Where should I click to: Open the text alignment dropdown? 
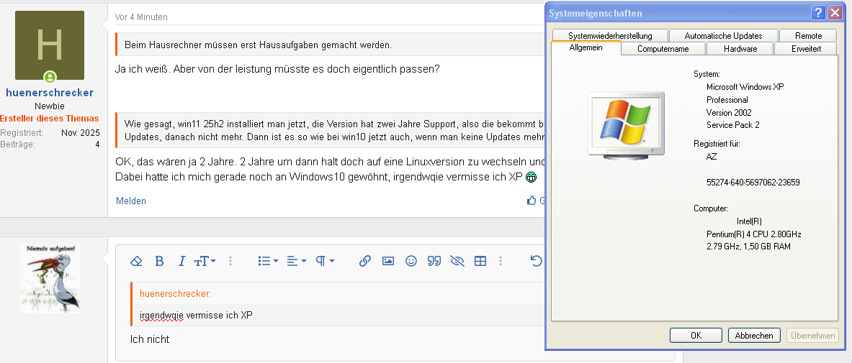(296, 261)
